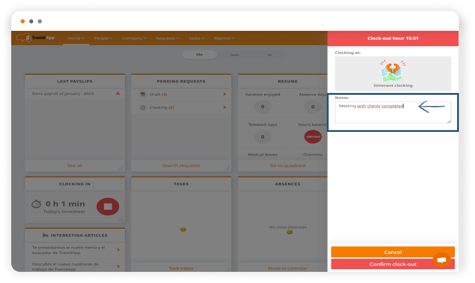The width and height of the screenshot is (475, 283).
Task: Click the stopwatch icon in Clocking In
Action: click(x=36, y=204)
